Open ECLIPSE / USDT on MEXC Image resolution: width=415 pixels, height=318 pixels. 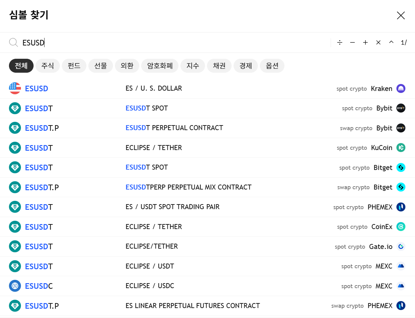[x=207, y=266]
